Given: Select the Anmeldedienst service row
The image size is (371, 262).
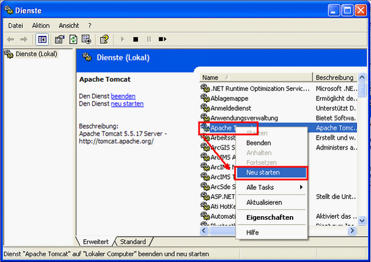Looking at the screenshot, I should 279,108.
